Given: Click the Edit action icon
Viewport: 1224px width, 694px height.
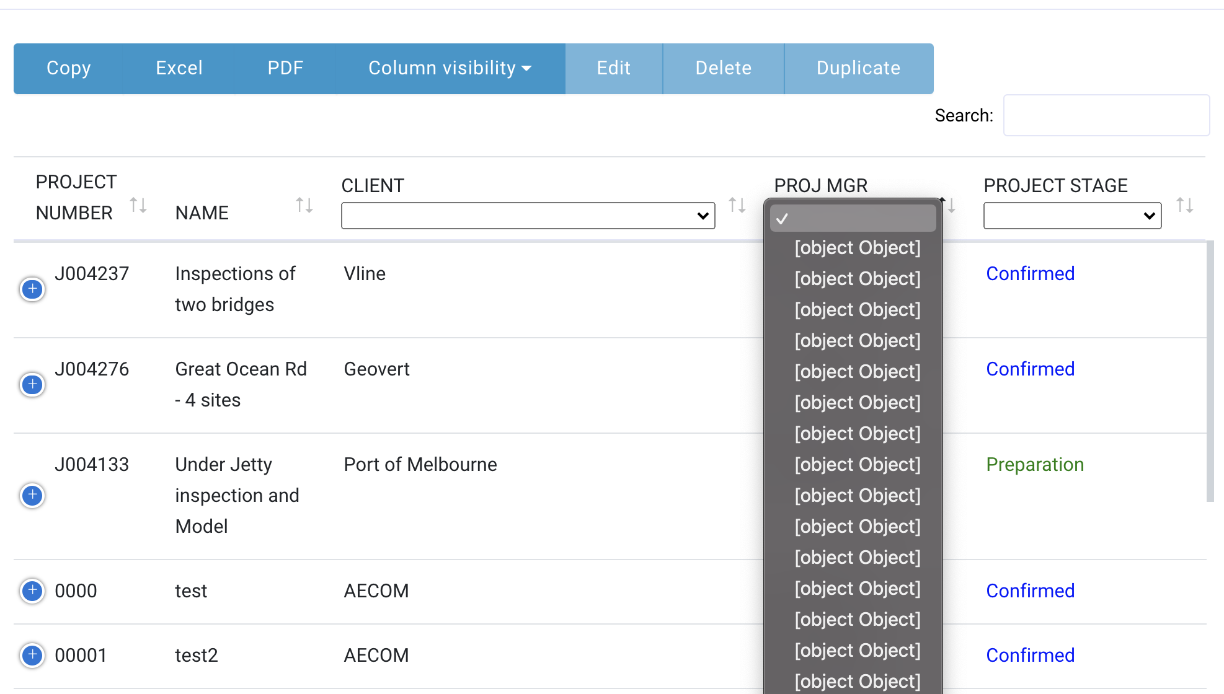Looking at the screenshot, I should click(614, 68).
